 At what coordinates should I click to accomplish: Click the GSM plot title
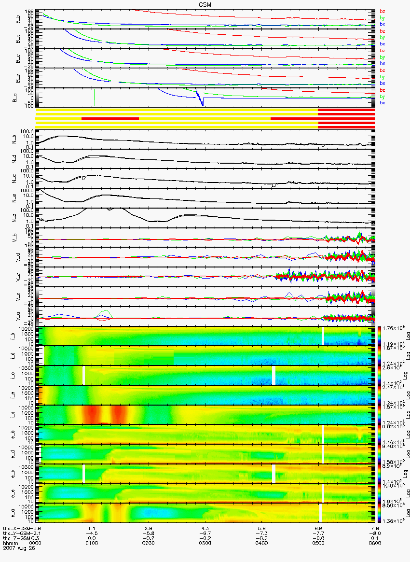(x=205, y=5)
